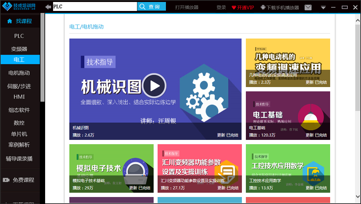Click the camera icon beside 免费课程

pyautogui.click(x=6, y=180)
